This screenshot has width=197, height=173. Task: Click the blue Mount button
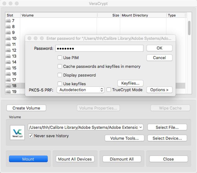[x=28, y=159]
